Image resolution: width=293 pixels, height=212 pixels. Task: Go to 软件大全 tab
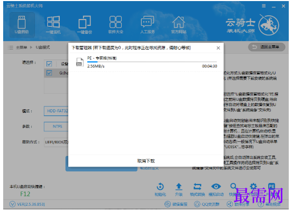click(x=116, y=25)
